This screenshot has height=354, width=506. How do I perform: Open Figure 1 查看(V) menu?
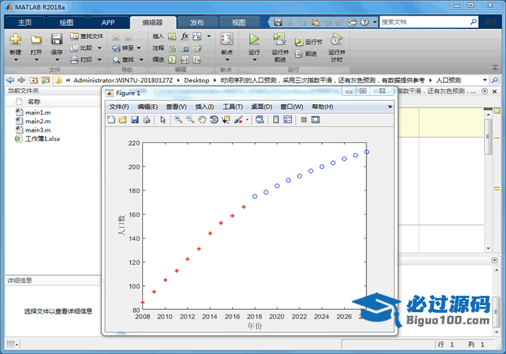pos(176,107)
